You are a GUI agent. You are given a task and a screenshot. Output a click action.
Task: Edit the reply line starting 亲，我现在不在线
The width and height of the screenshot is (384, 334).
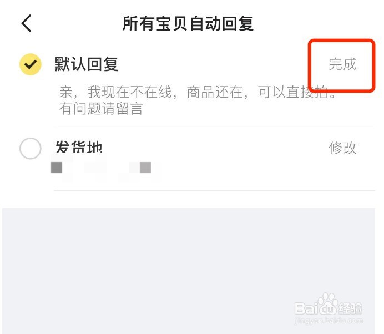point(198,92)
